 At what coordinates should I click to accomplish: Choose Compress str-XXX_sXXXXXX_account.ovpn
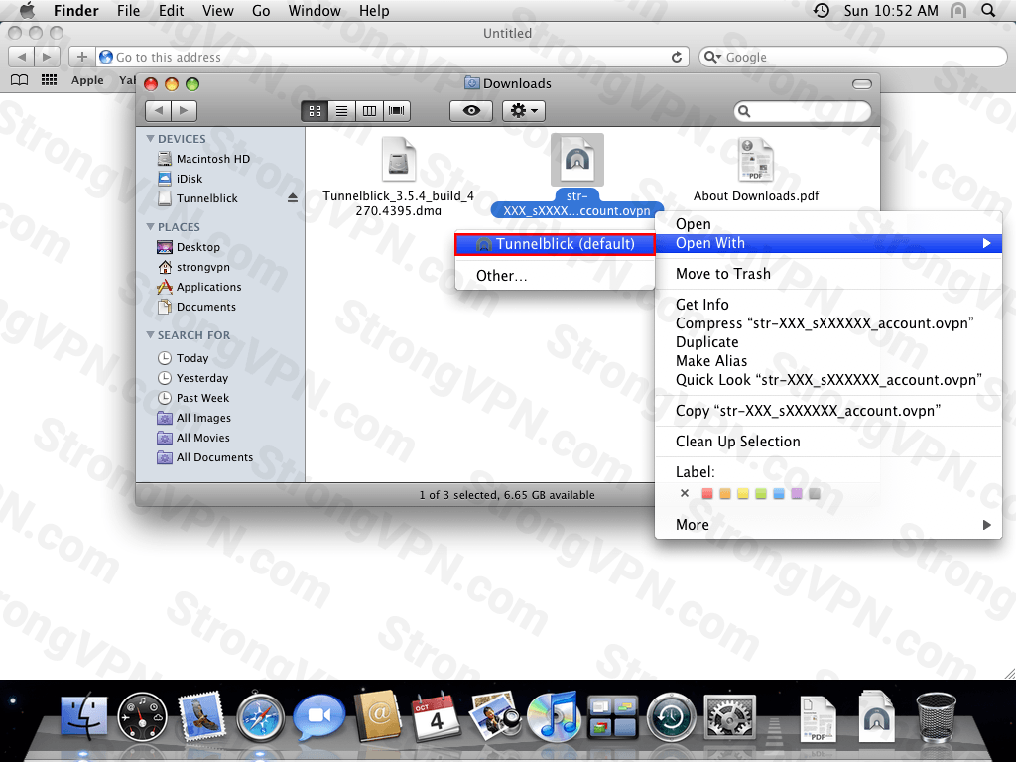828,323
